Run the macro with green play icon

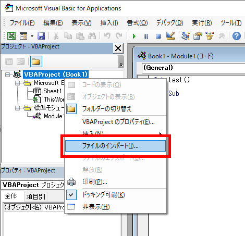(134, 36)
